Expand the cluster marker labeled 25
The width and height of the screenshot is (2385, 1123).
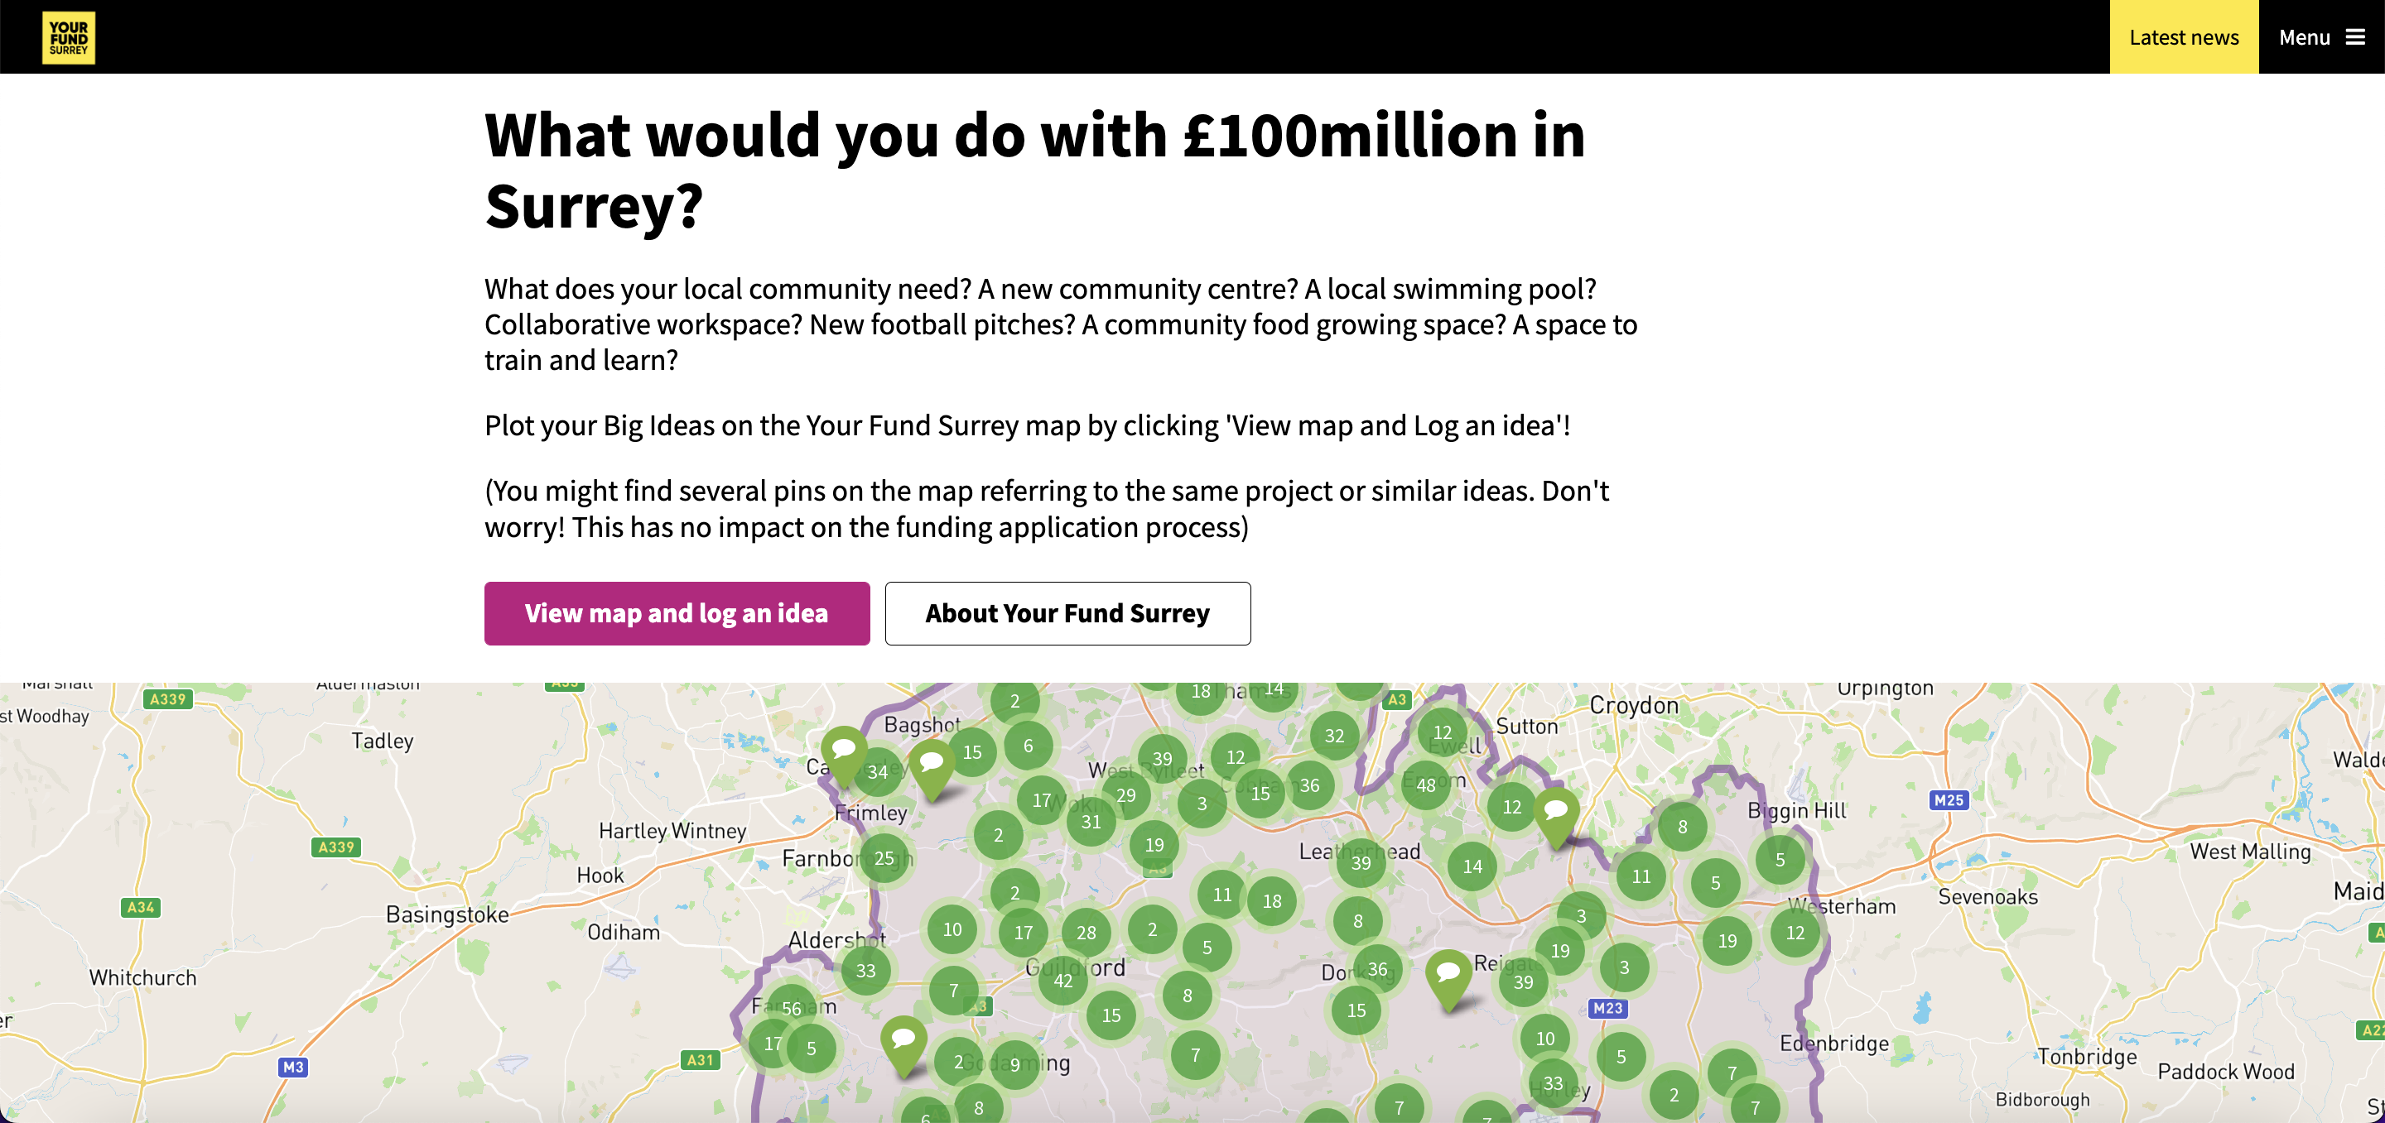coord(884,857)
